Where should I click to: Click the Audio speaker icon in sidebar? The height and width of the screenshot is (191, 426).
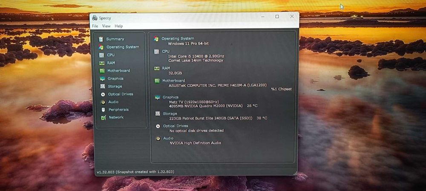103,102
